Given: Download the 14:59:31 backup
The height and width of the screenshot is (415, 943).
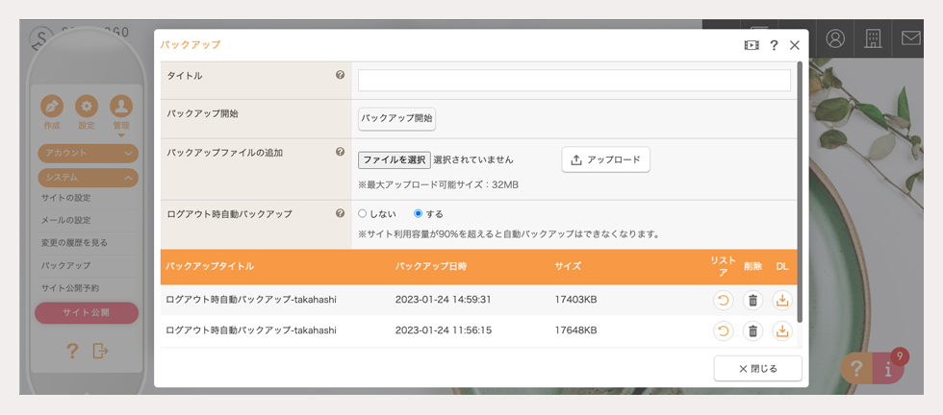Looking at the screenshot, I should (x=781, y=300).
